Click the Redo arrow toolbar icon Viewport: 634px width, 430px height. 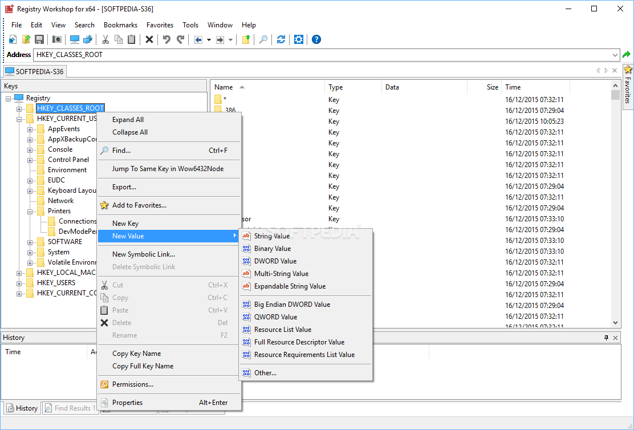coord(180,39)
